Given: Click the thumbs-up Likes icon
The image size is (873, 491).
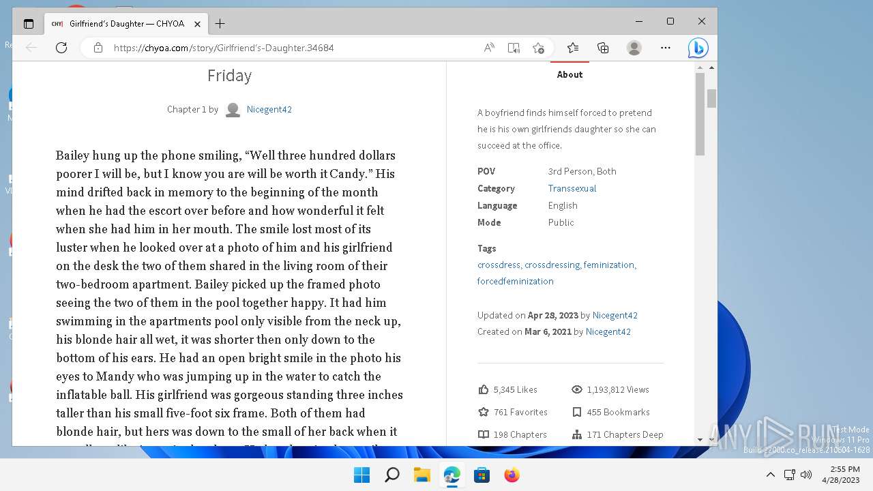Looking at the screenshot, I should (484, 389).
